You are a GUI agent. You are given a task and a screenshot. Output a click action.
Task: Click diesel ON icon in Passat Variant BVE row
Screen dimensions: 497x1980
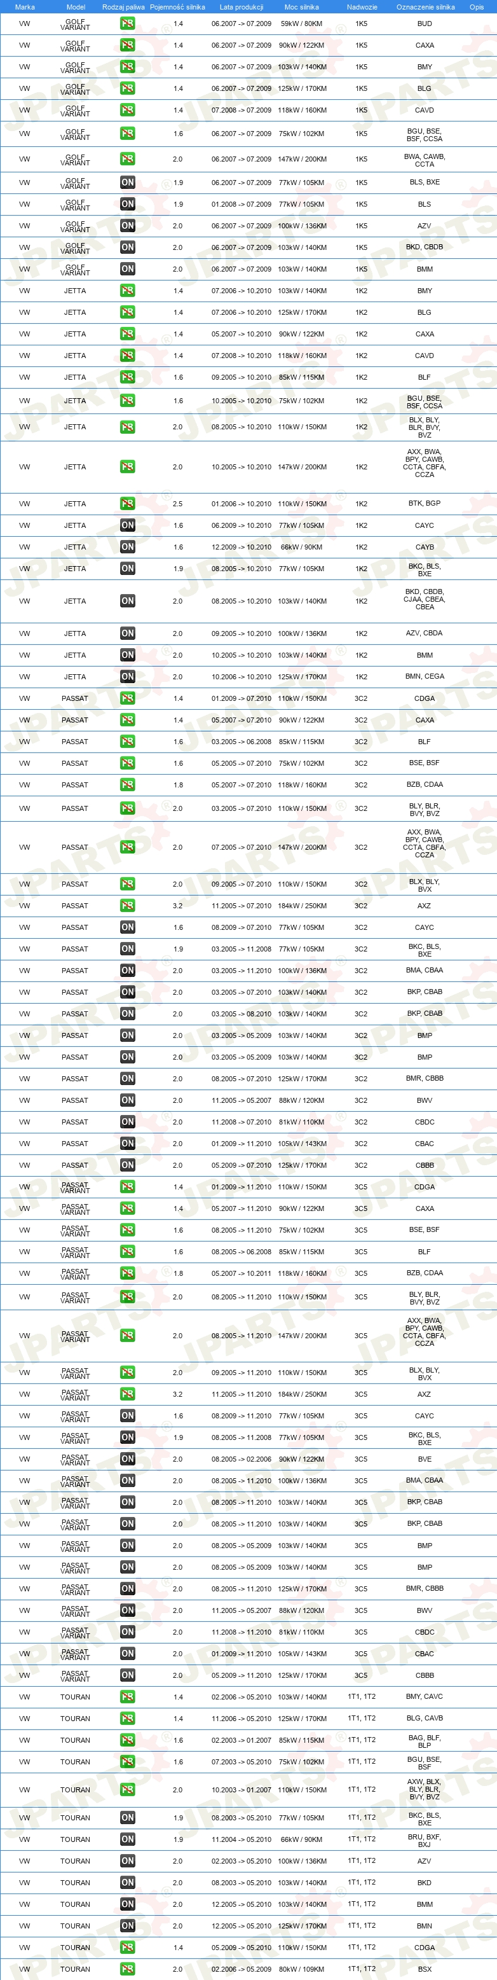[128, 1459]
